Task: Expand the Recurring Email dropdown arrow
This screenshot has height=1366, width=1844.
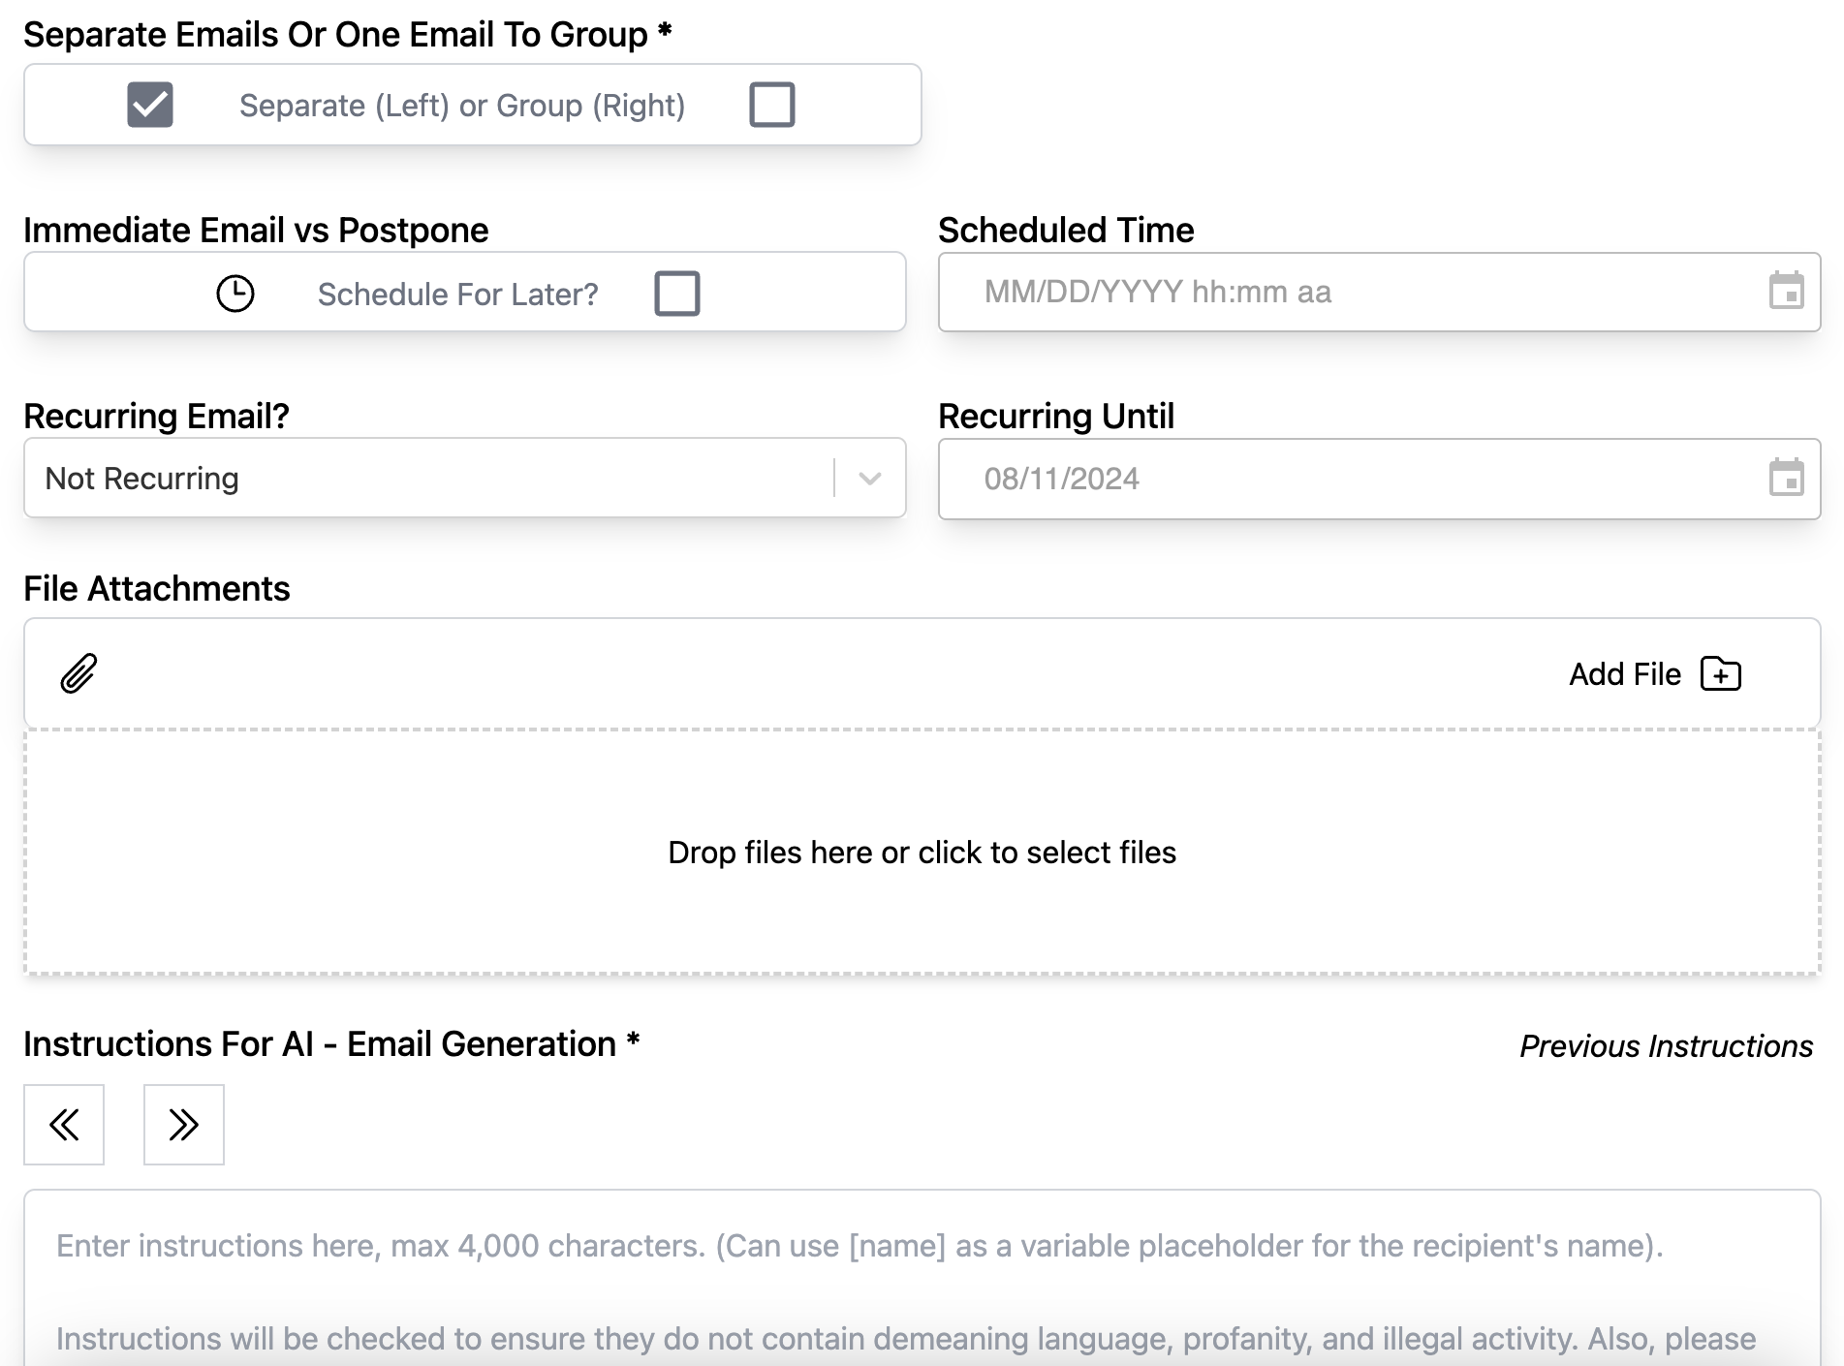Action: coord(869,479)
